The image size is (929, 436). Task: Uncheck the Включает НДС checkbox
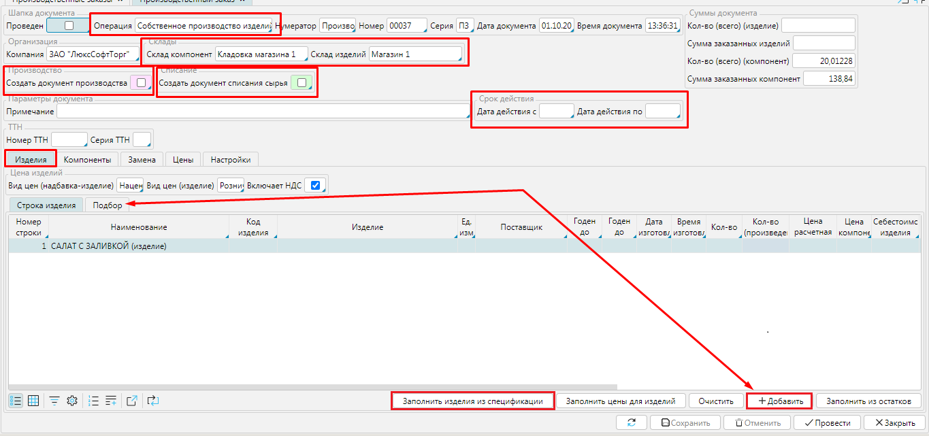314,185
